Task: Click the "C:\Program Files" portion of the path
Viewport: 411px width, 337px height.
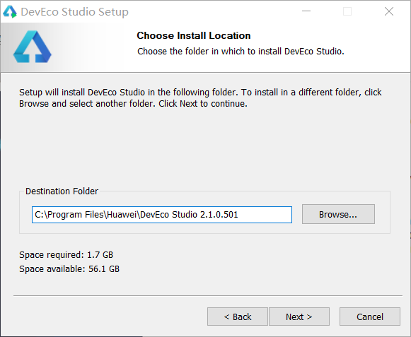Action: [70, 215]
